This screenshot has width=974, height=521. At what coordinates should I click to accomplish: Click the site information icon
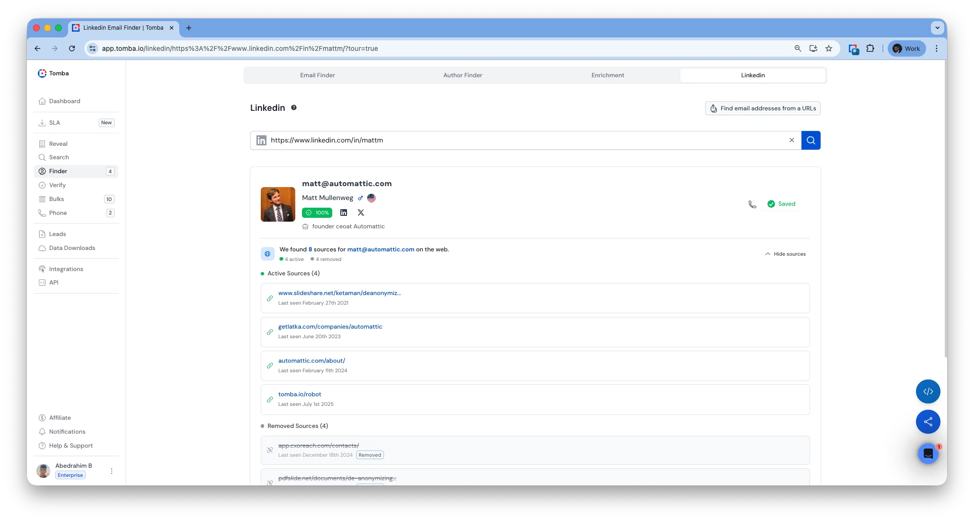pyautogui.click(x=93, y=48)
